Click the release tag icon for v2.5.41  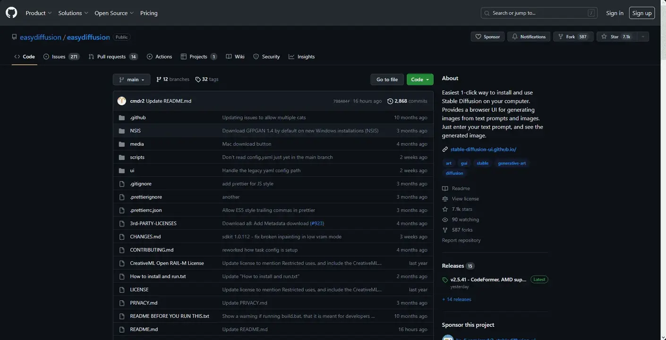445,280
